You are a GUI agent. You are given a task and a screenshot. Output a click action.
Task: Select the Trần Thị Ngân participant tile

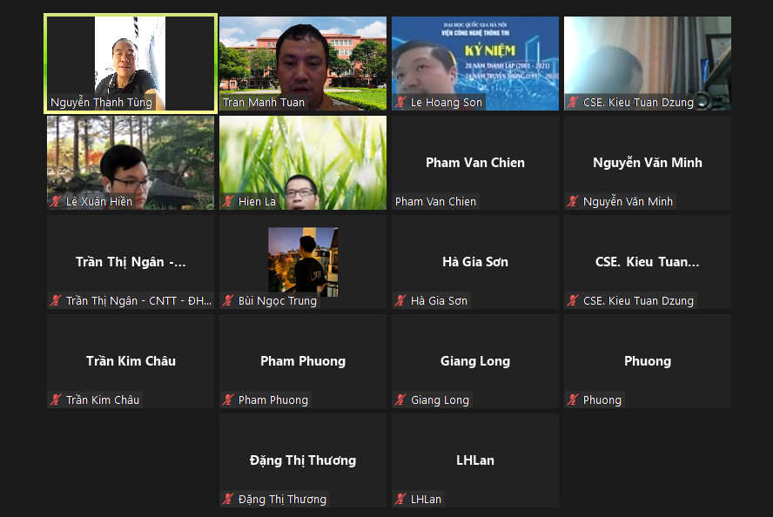[x=131, y=262]
